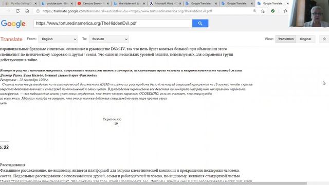The width and height of the screenshot is (329, 185).
Task: Click the 'Репортаж - 25 сентября 1999 г.' line
Action: (24, 80)
